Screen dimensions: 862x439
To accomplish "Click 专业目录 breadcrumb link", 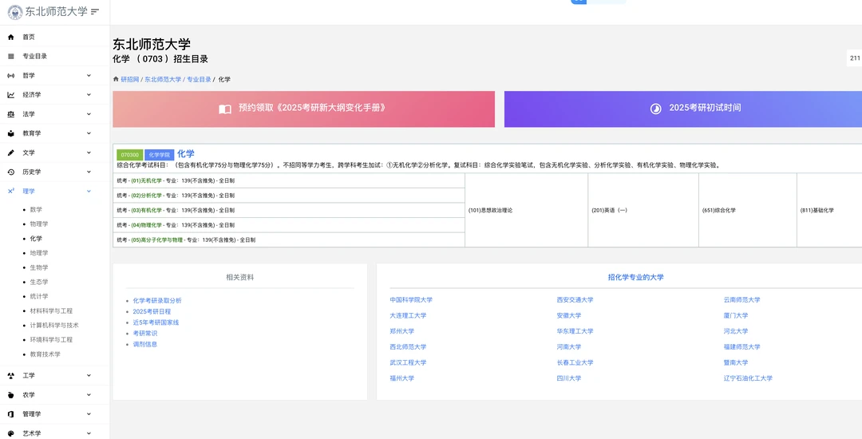I will point(199,79).
